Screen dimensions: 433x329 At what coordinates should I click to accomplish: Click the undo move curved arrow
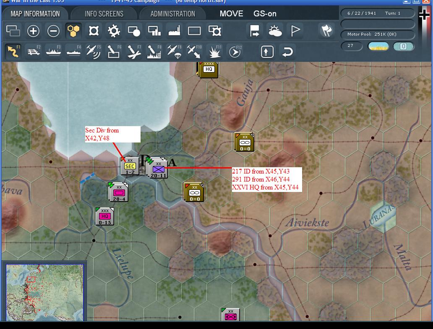[x=287, y=52]
